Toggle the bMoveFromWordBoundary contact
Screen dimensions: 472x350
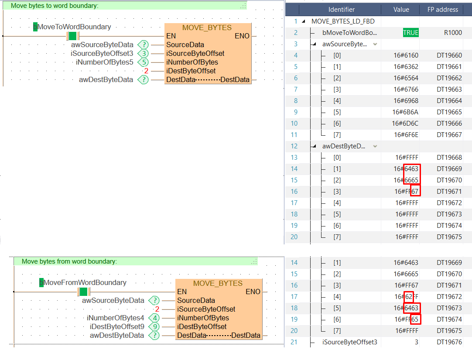[83, 292]
